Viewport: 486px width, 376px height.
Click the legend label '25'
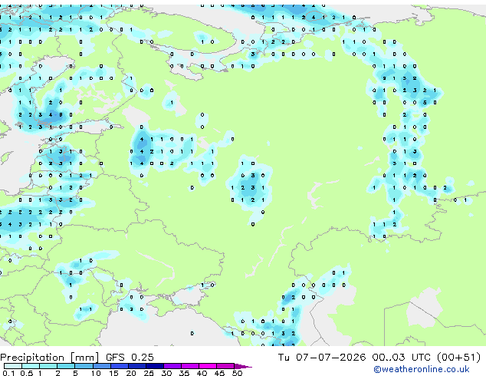(149, 373)
